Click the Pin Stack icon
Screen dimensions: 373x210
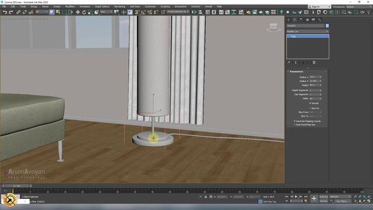[288, 62]
